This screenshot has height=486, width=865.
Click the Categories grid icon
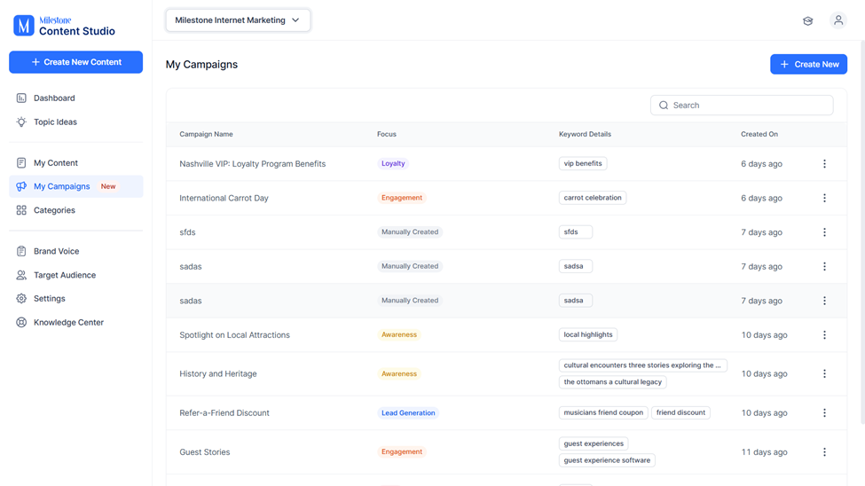(x=21, y=210)
